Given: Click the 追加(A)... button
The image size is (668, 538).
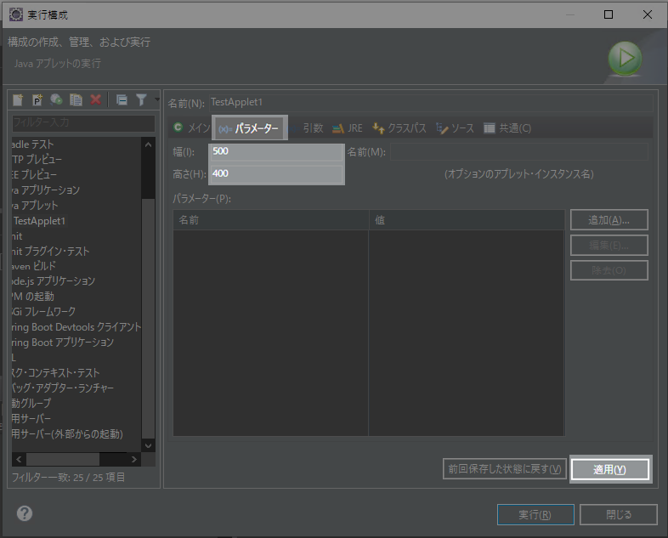Looking at the screenshot, I should 609,220.
